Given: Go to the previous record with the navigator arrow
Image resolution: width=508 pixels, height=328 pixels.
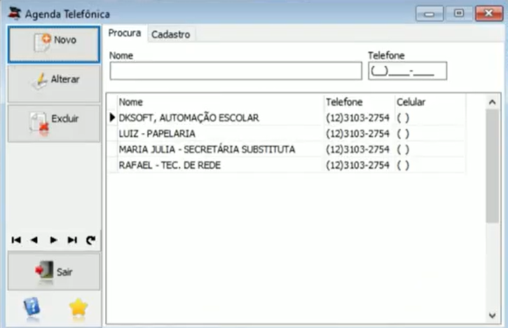Looking at the screenshot, I should [34, 240].
